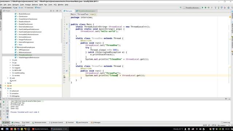The height and width of the screenshot is (131, 233).
Task: Expand the out folder in the project tree
Action: (5, 86)
